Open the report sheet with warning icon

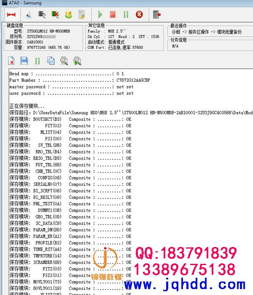(x=82, y=14)
